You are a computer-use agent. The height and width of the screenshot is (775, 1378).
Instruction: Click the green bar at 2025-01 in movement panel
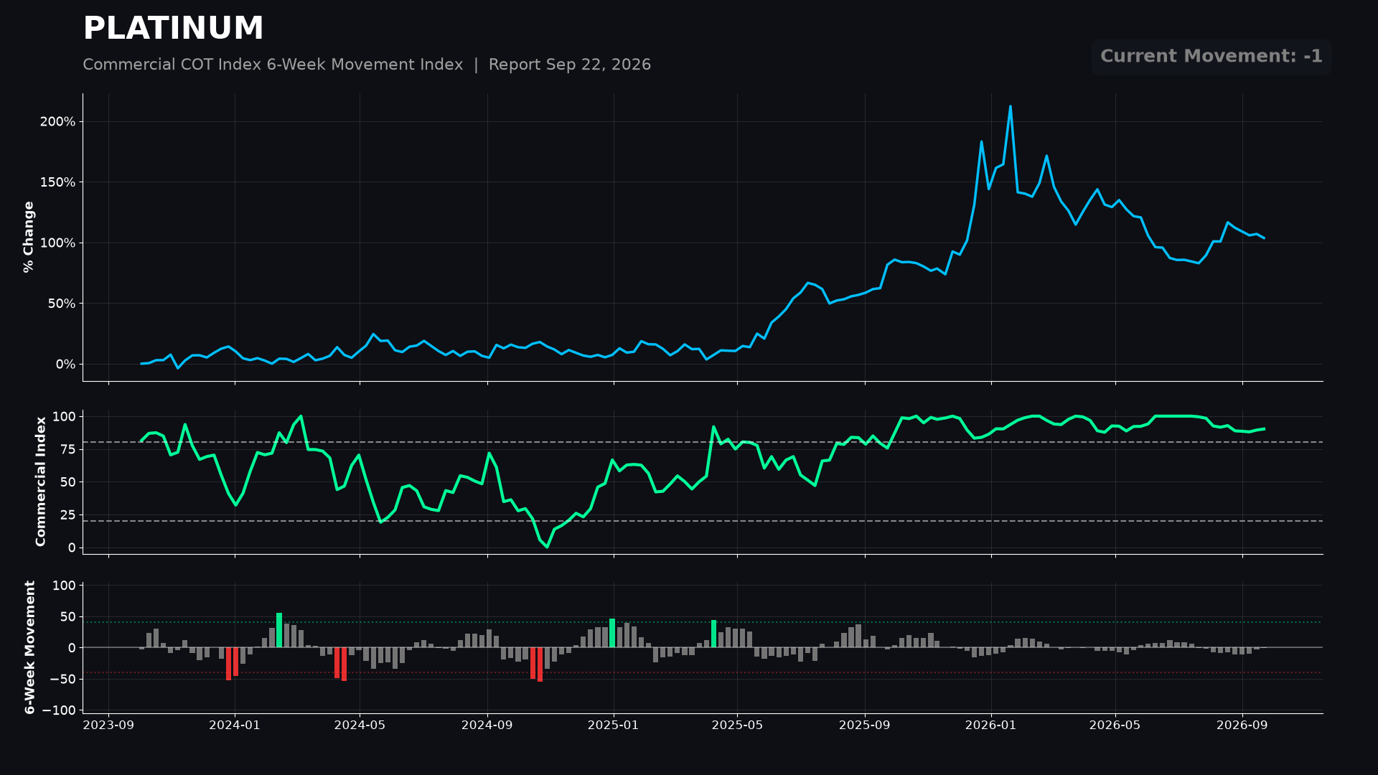click(x=612, y=633)
